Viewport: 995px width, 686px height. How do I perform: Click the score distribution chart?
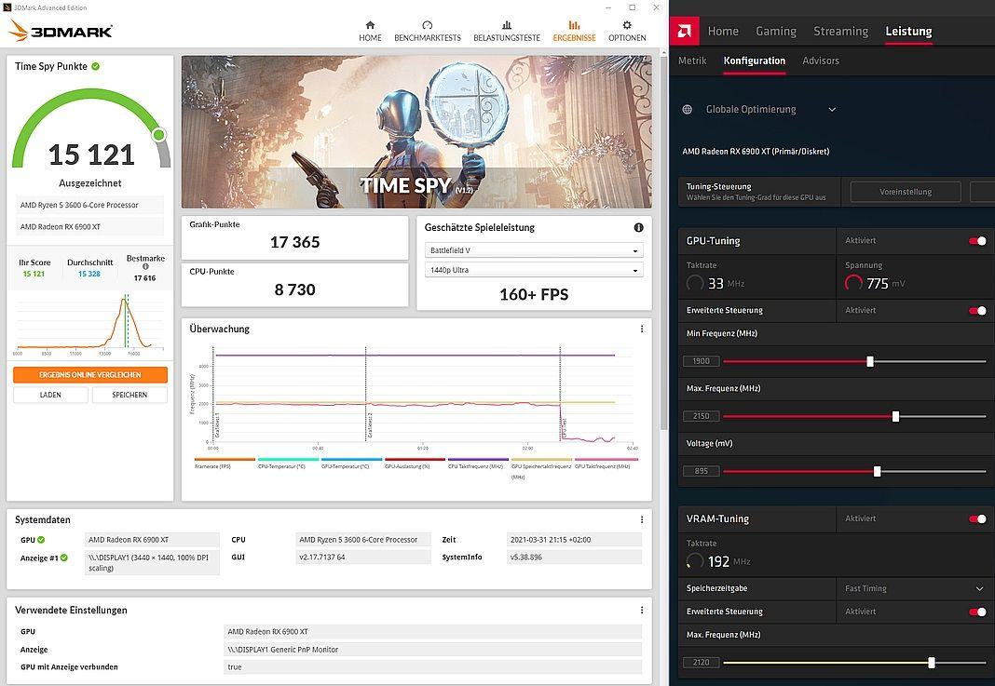89,322
